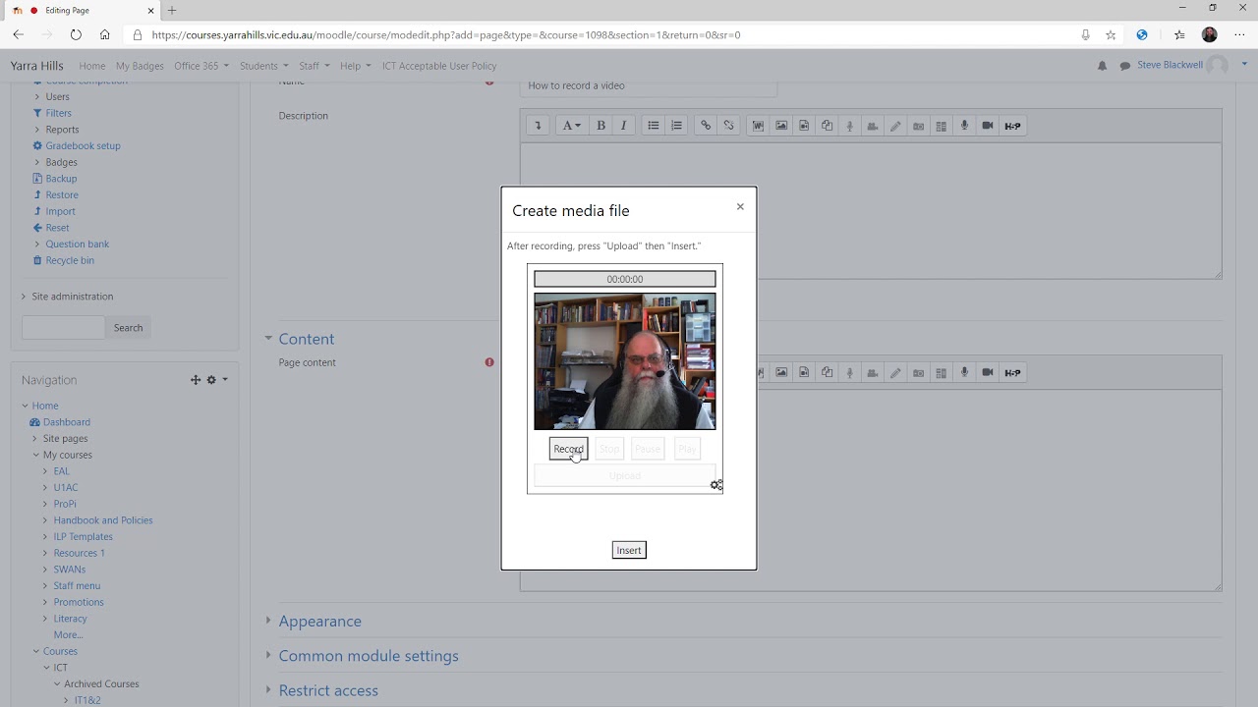1258x707 pixels.
Task: Open the Staff menu
Action: [x=314, y=66]
